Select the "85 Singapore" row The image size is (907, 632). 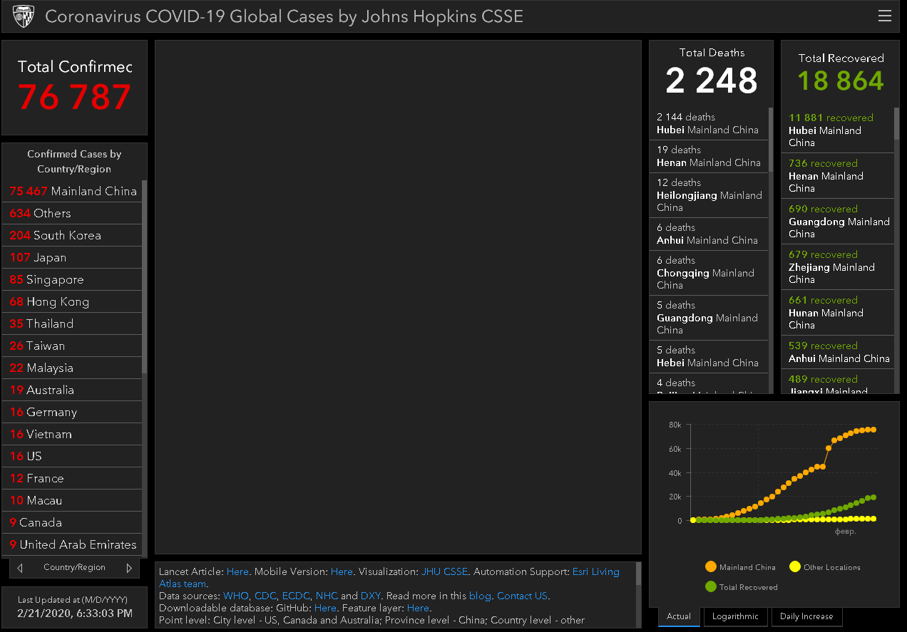[72, 279]
